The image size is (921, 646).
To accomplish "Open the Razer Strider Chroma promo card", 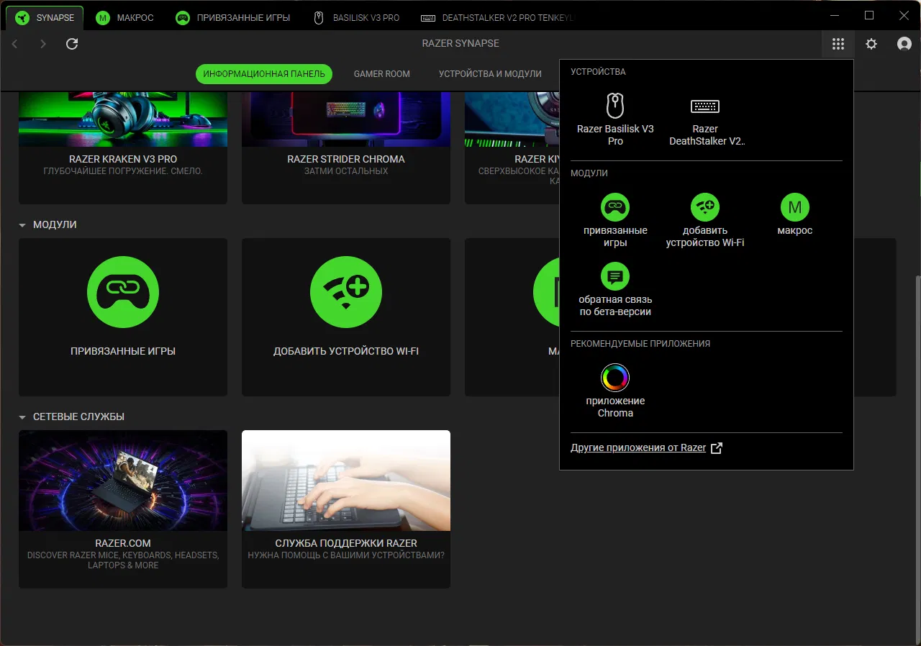I will 346,147.
